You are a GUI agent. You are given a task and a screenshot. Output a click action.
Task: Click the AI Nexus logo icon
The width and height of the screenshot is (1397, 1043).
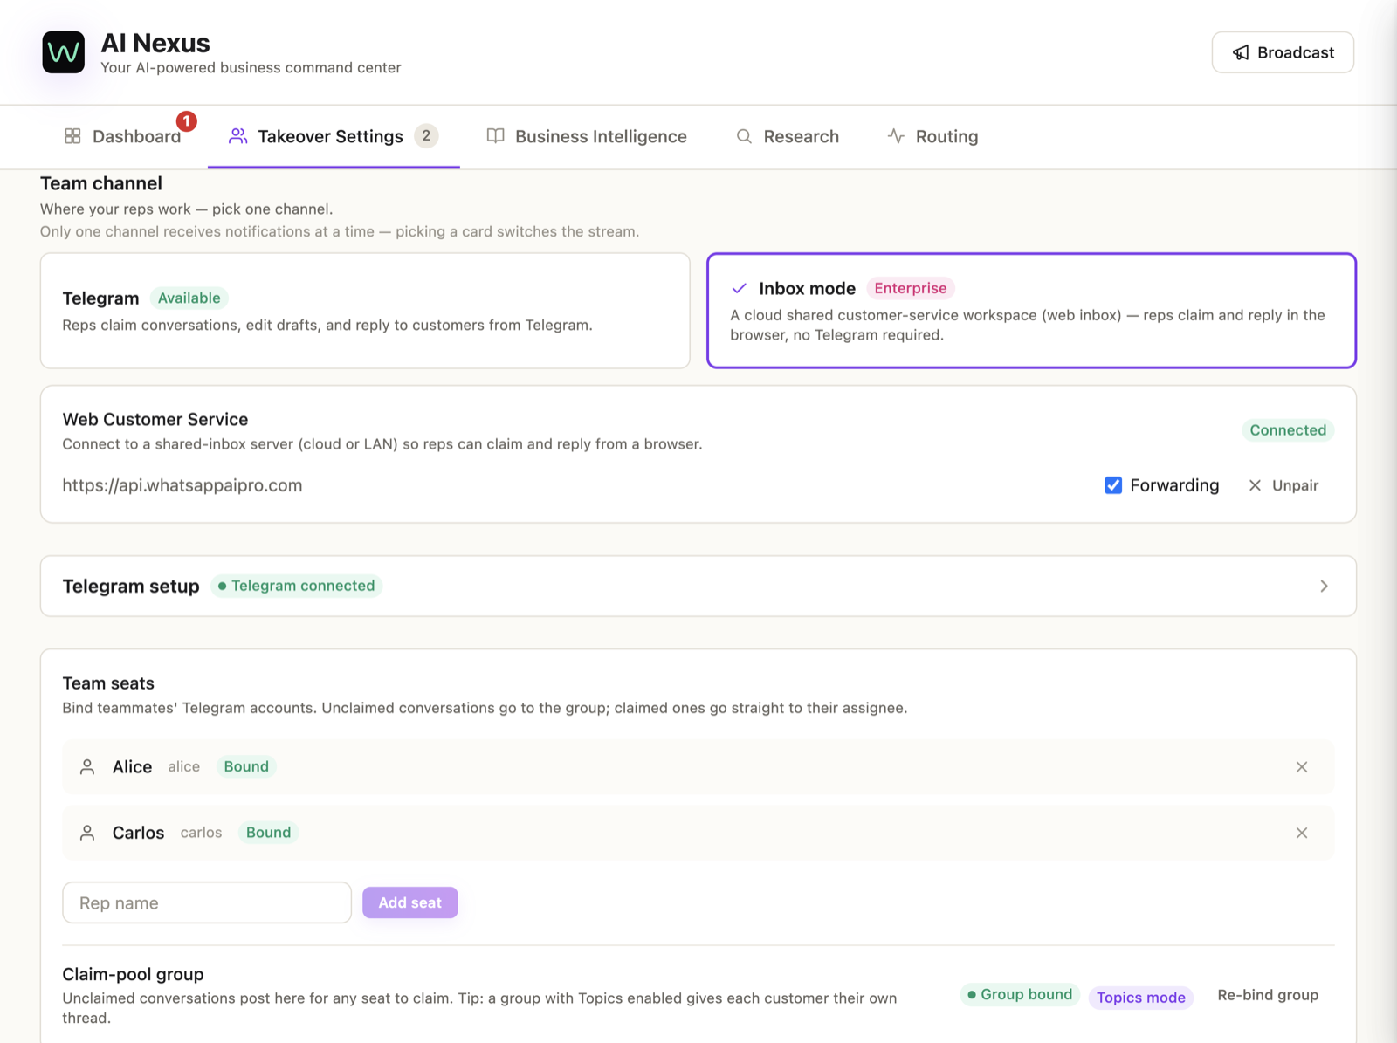point(63,52)
